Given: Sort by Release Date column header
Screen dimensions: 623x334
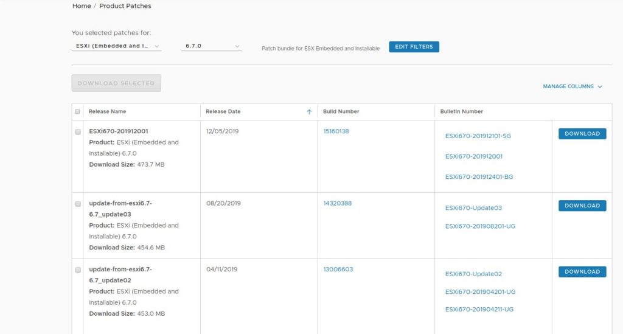Looking at the screenshot, I should tap(223, 111).
